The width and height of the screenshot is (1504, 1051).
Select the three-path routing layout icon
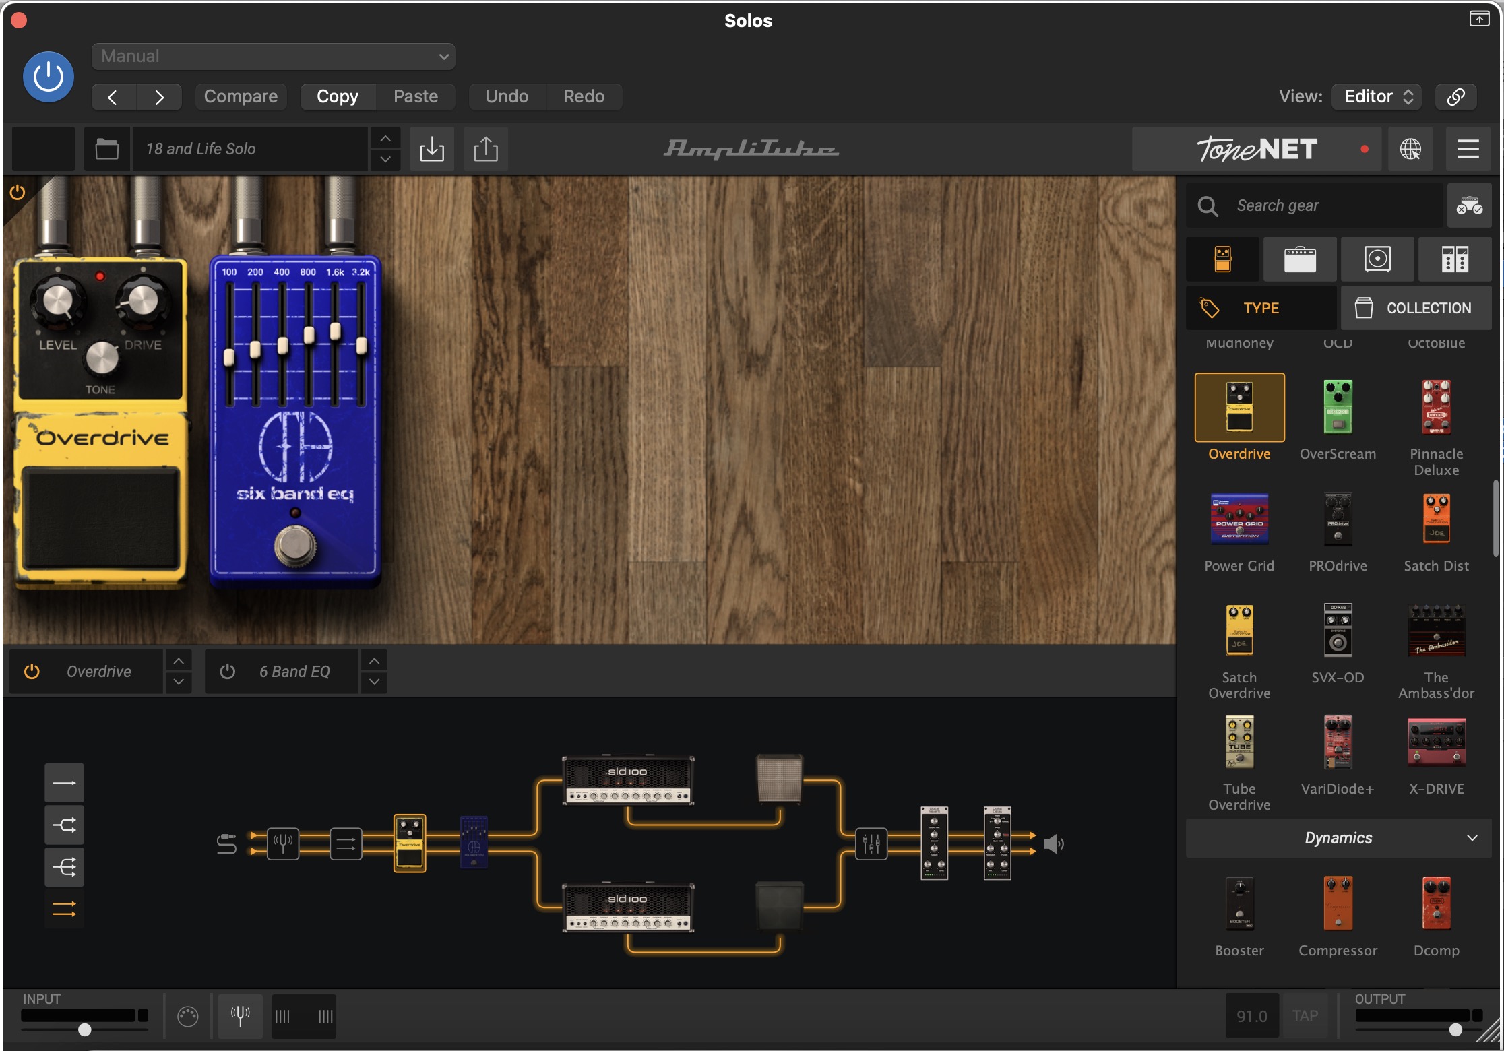point(65,867)
